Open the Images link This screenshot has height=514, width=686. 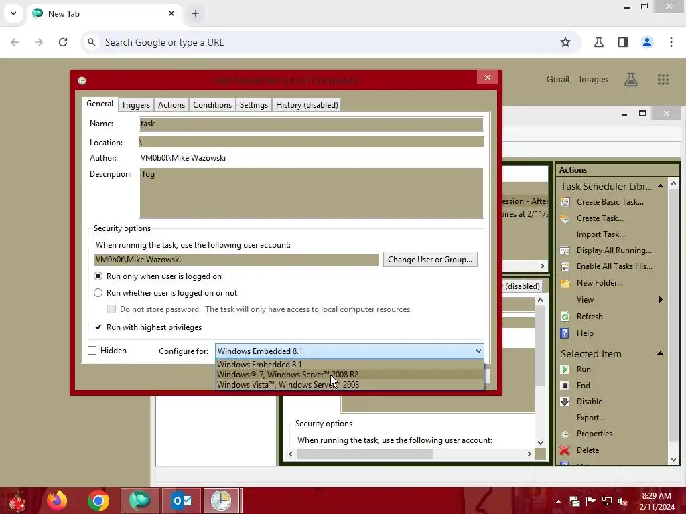[x=594, y=79]
